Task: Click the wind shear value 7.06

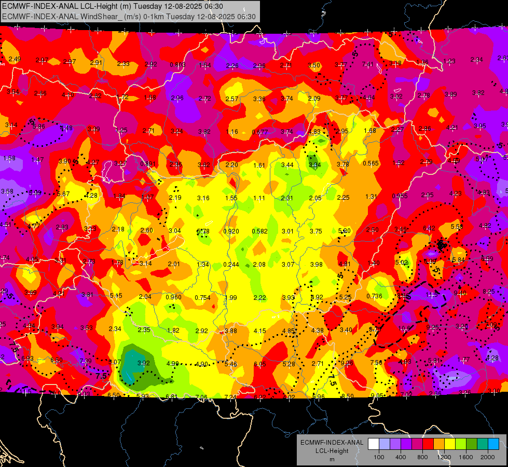Action: pos(201,397)
